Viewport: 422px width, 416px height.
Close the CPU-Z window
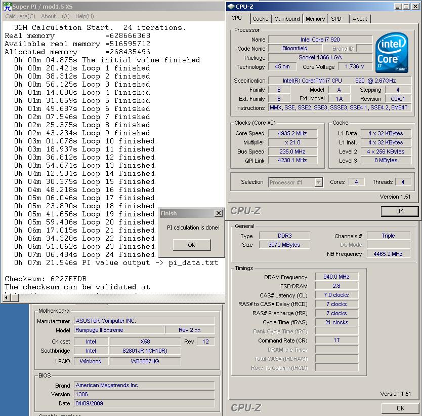415,7
